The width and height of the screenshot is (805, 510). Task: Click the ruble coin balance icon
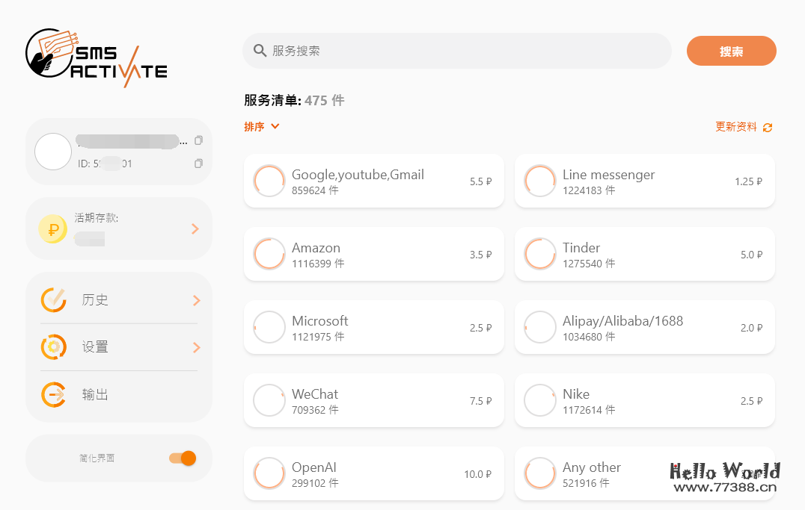click(x=52, y=228)
